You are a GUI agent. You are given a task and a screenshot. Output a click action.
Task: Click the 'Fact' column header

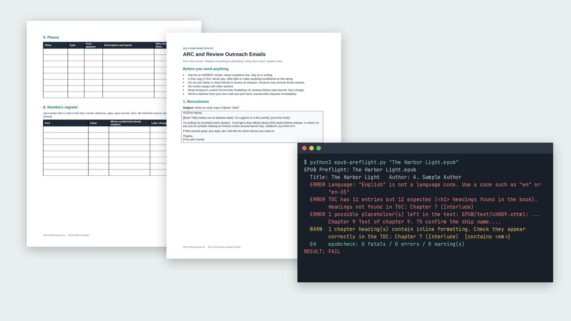tap(66, 123)
